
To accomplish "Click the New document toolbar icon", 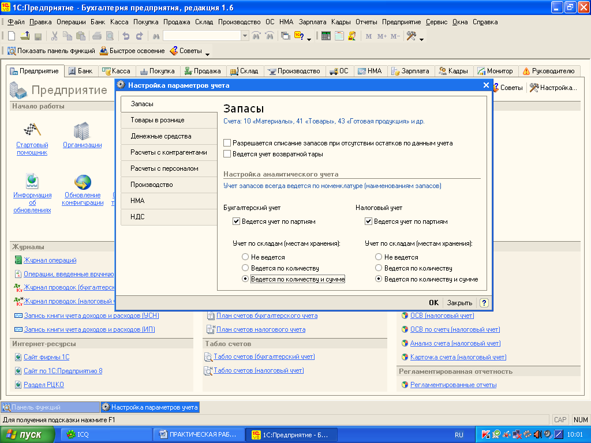I will pyautogui.click(x=12, y=36).
